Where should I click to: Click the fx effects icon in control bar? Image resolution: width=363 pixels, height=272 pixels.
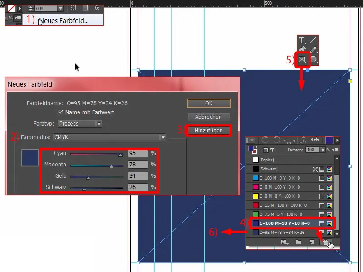tap(97, 8)
